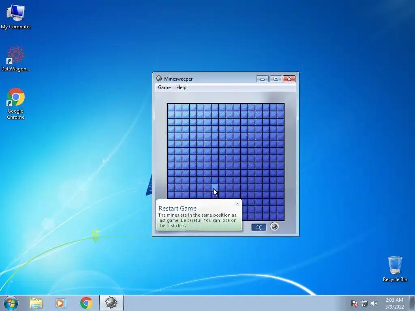
Task: Click the Minesweeper taskbar button
Action: point(111,303)
